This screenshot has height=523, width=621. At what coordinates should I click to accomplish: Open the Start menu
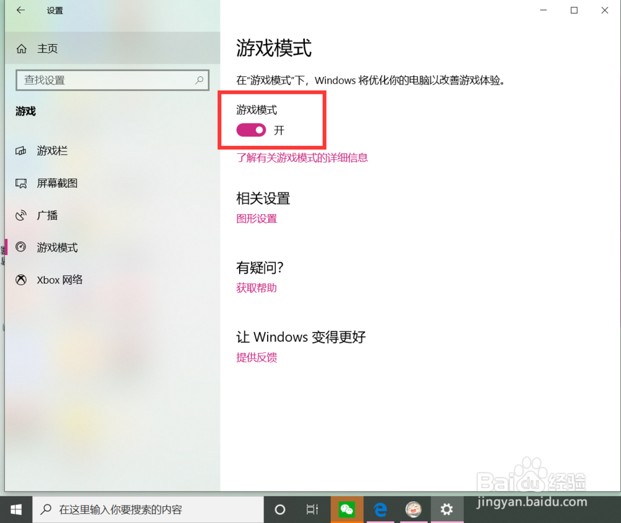coord(16,509)
